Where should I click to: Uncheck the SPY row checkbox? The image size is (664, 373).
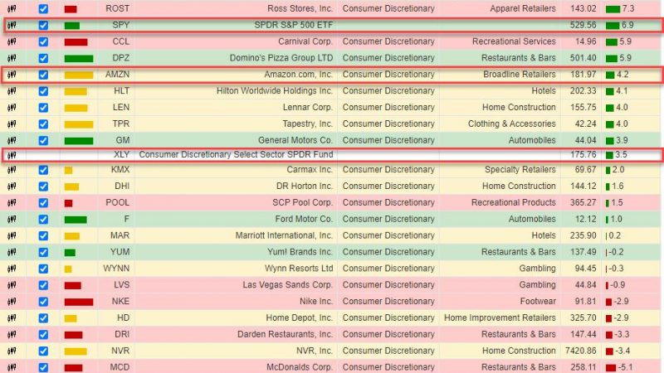[43, 26]
